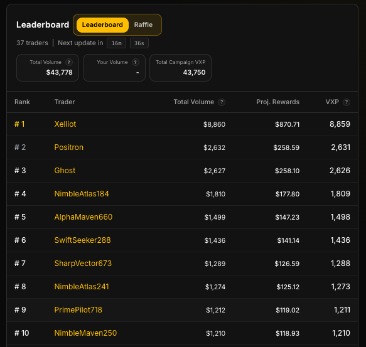Viewport: 366px width, 347px height.
Task: Open the VXP column help icon
Action: click(x=347, y=102)
